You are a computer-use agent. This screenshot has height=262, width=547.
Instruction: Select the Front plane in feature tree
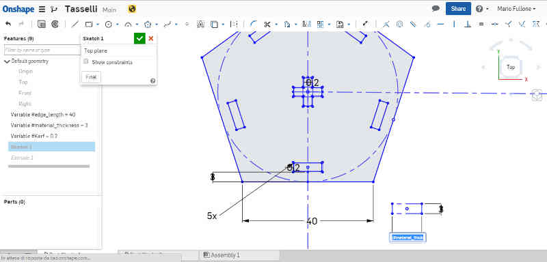coord(25,93)
